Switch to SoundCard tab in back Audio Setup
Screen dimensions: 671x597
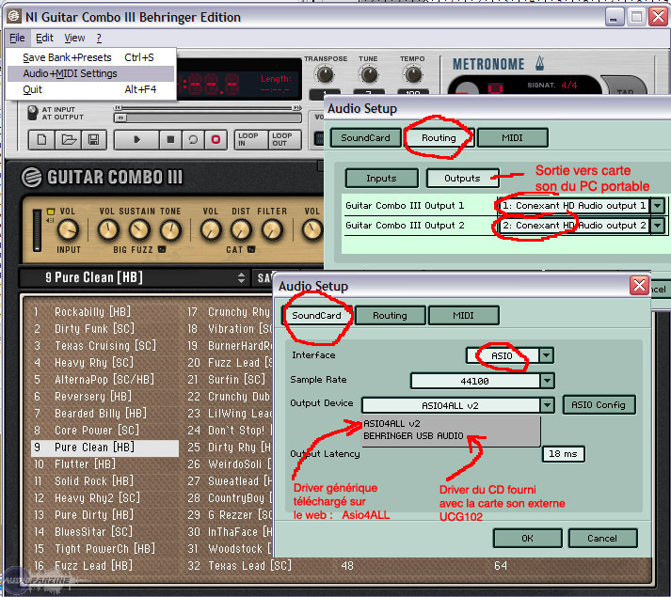point(365,137)
